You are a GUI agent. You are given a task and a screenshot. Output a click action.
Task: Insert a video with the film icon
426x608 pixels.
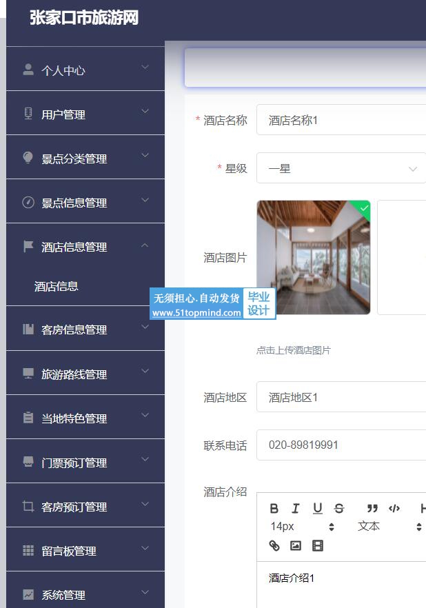318,545
